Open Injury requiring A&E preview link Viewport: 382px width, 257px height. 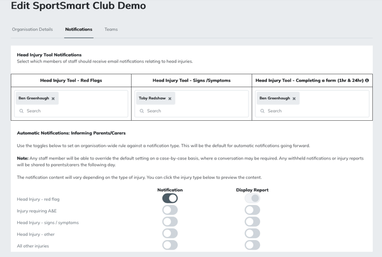tap(36, 211)
